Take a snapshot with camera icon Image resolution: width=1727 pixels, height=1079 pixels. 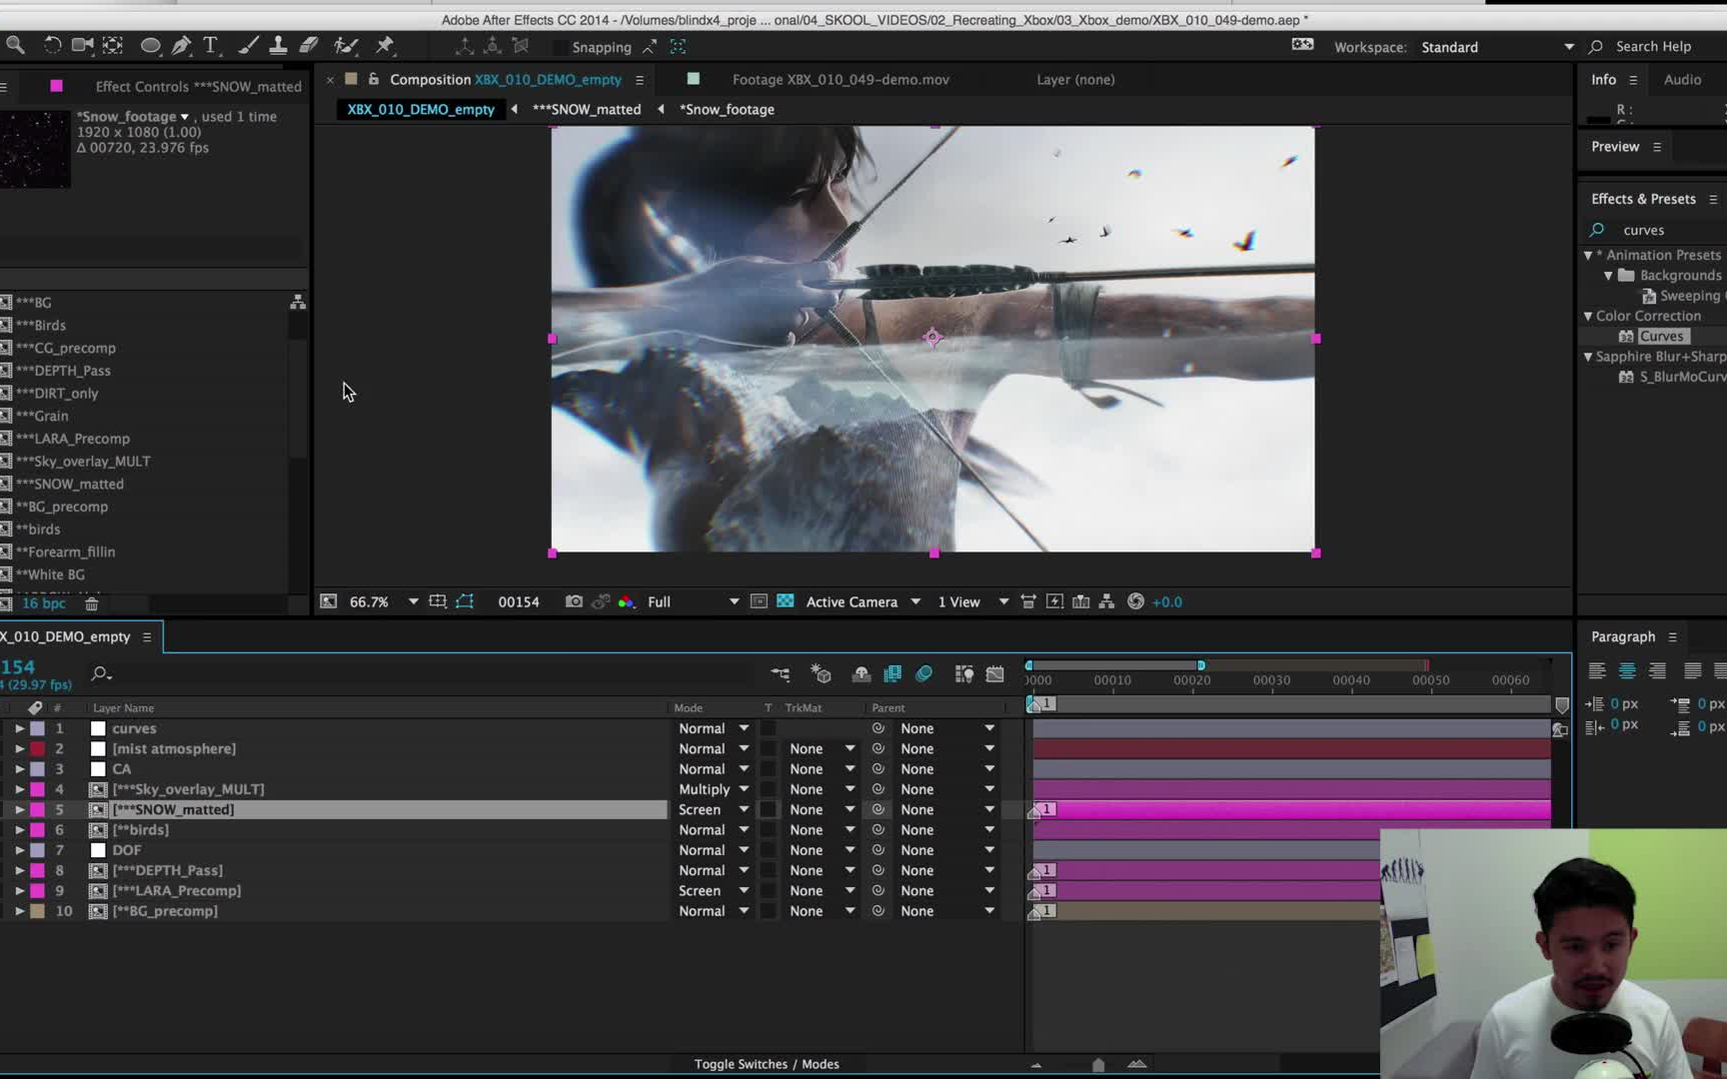click(574, 601)
